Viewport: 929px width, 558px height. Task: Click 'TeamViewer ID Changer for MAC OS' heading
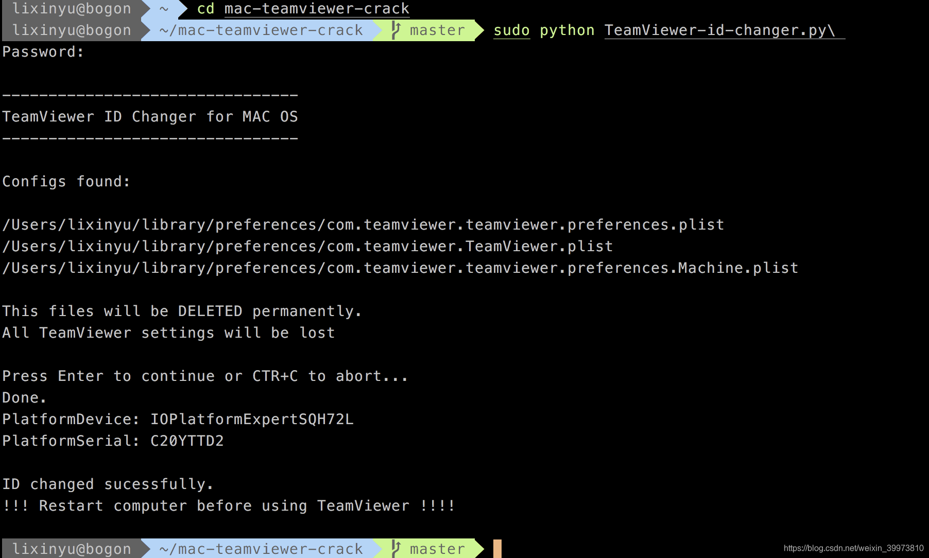tap(150, 117)
